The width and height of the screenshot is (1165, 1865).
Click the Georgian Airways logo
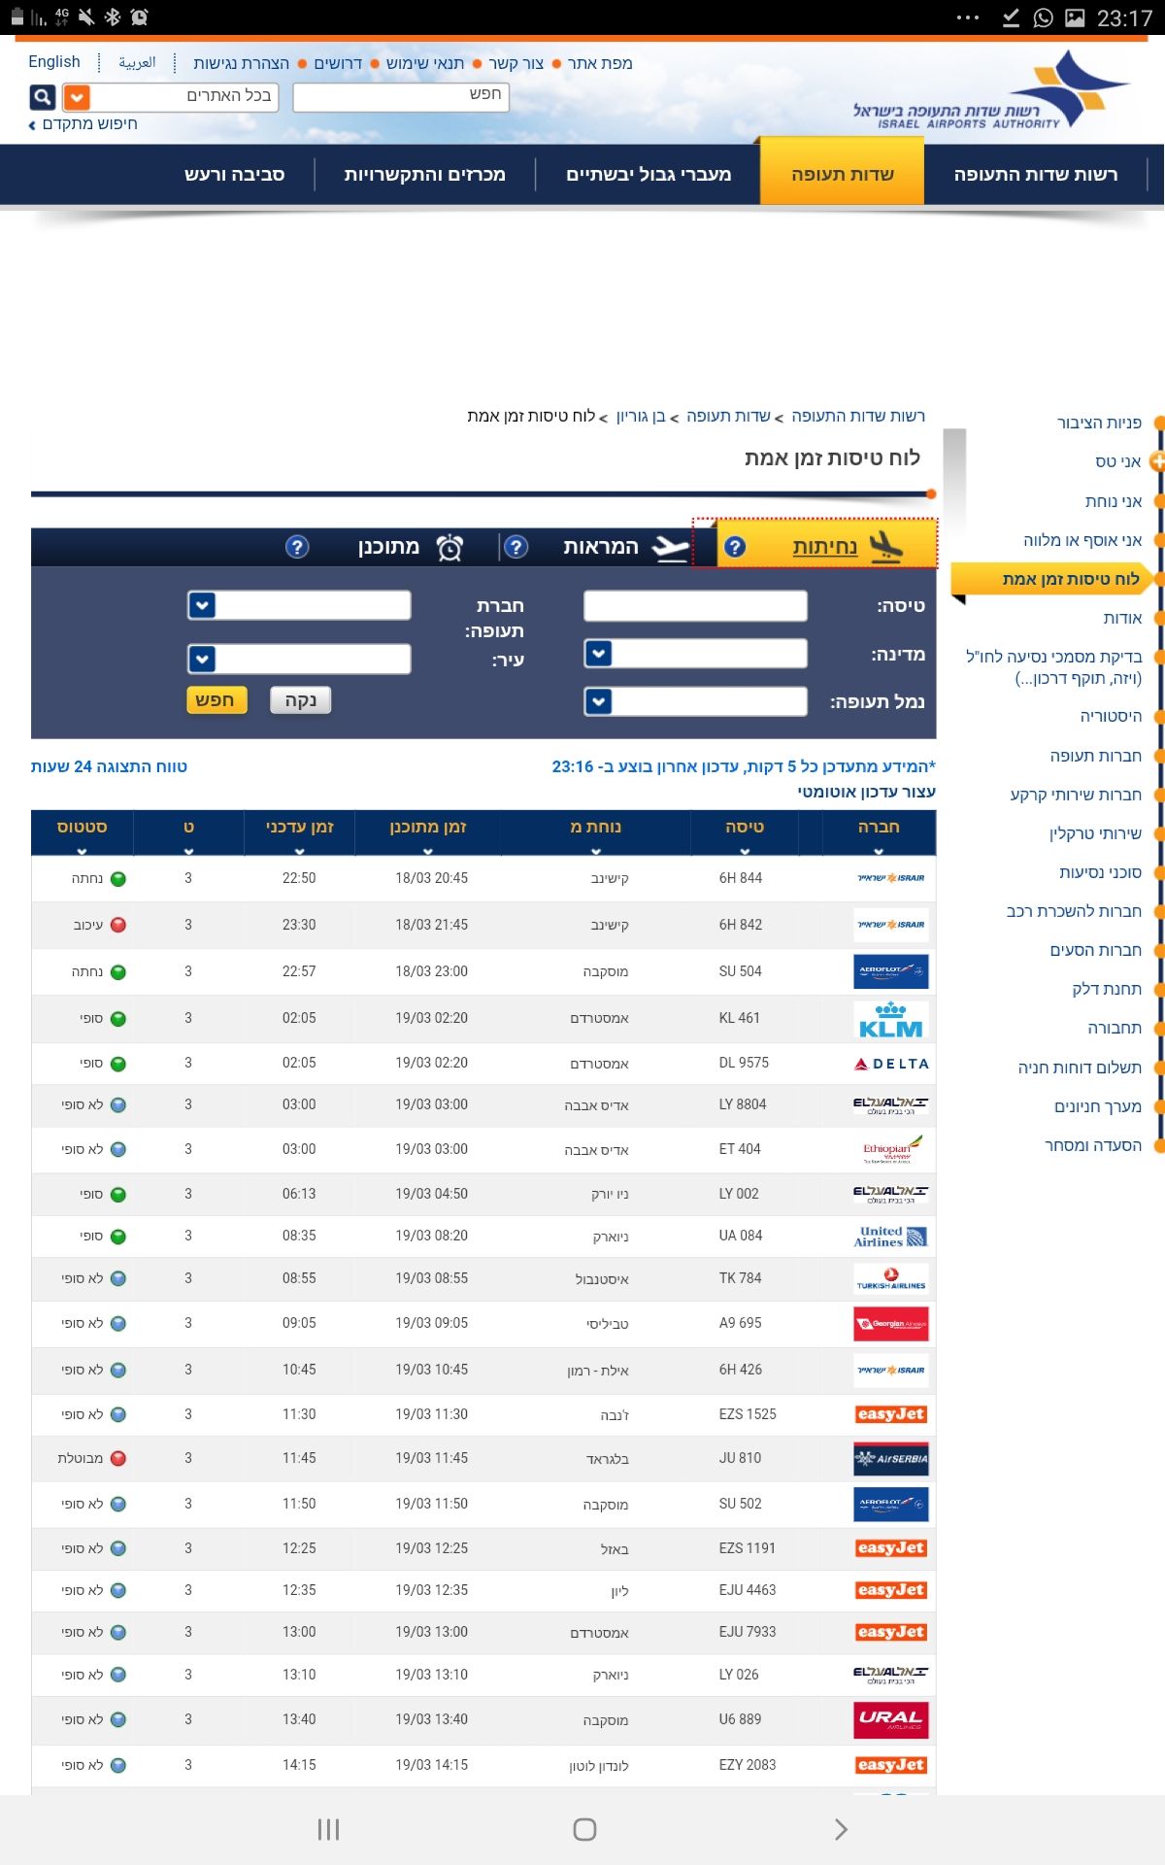point(891,1324)
